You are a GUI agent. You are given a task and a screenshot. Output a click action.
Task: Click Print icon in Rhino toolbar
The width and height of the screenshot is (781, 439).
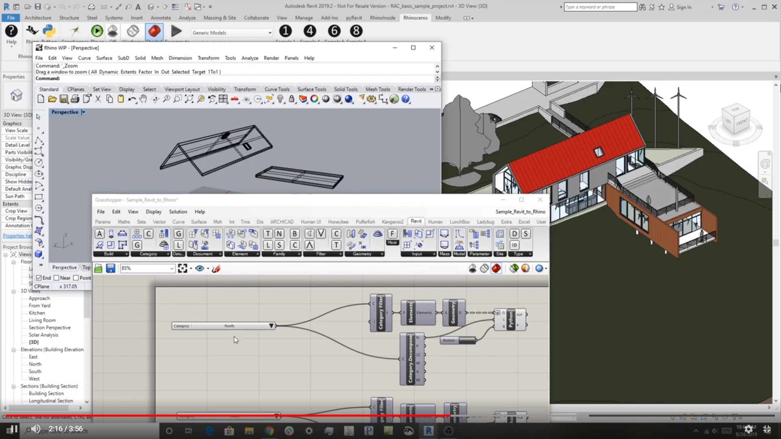75,99
